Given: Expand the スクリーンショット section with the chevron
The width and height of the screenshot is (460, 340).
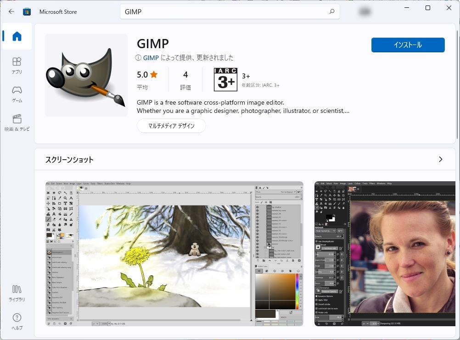Looking at the screenshot, I should click(440, 159).
